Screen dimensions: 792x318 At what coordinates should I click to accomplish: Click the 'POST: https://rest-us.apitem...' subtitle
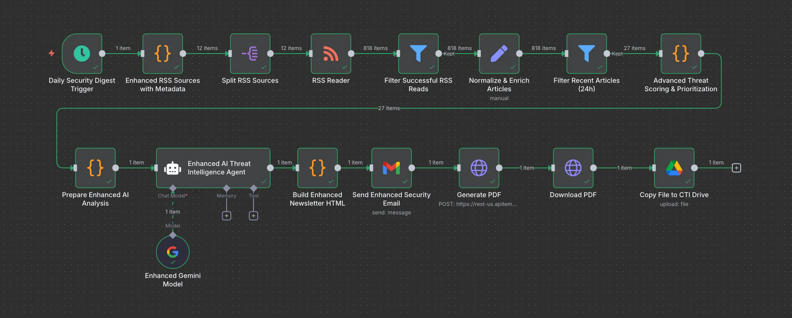[x=478, y=204]
